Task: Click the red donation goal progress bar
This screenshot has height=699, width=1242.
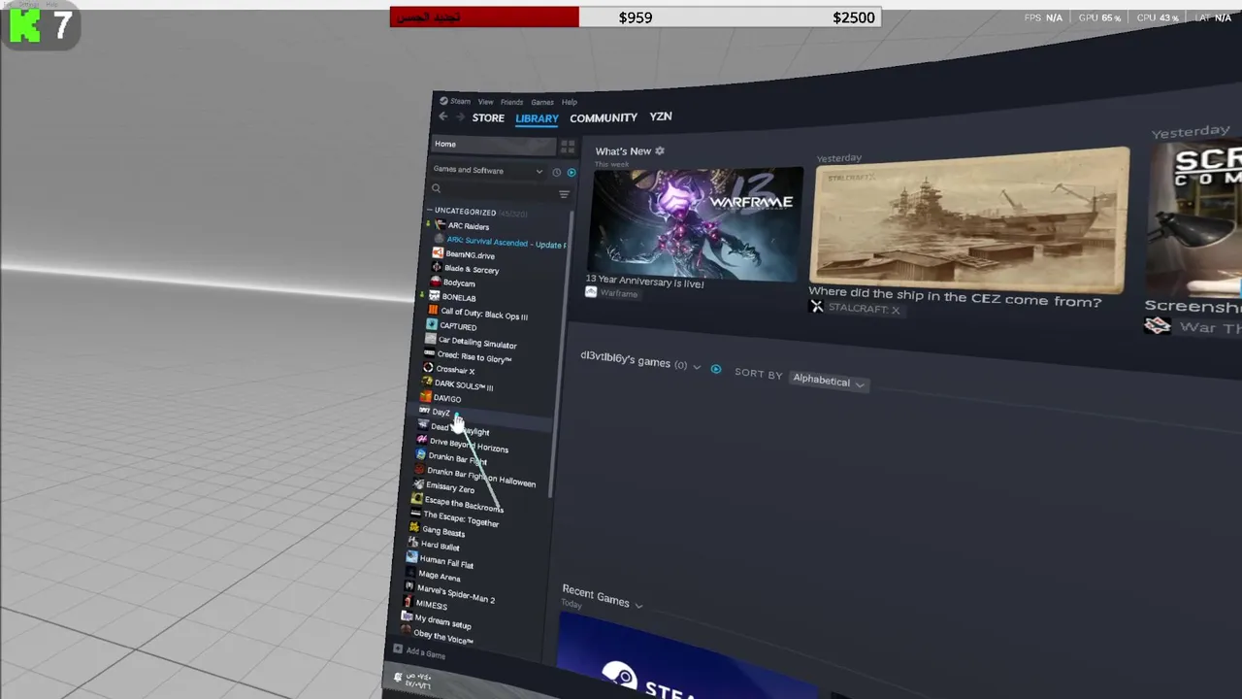Action: 484,17
